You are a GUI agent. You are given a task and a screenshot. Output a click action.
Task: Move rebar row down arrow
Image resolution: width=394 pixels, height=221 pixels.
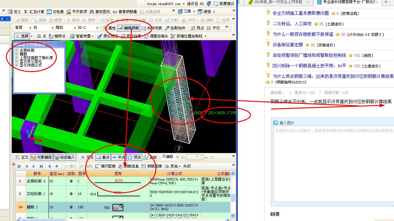(57, 166)
